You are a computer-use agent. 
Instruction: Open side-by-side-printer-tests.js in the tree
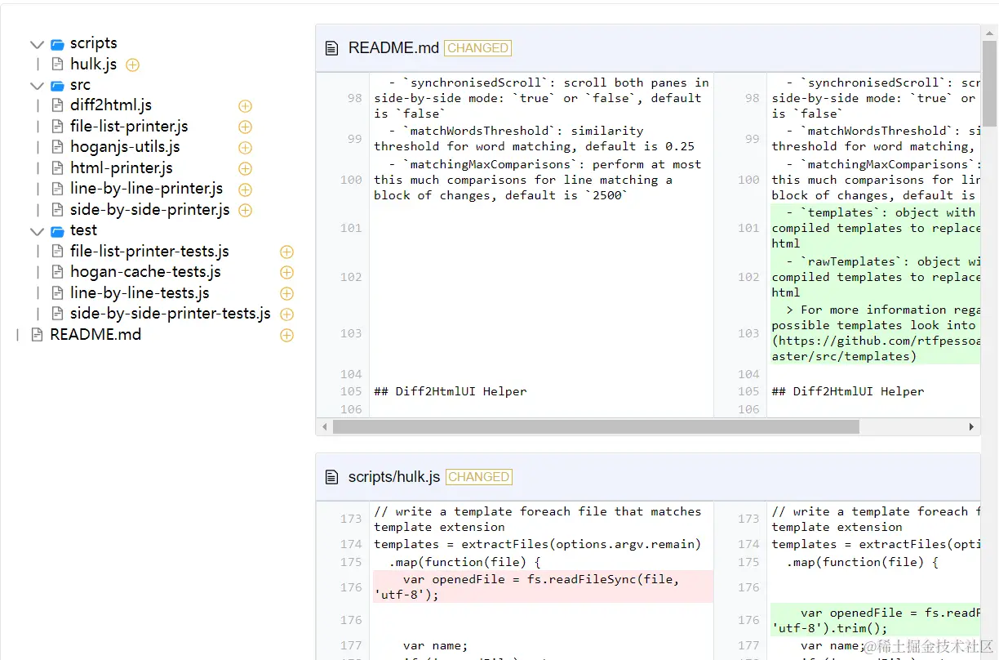click(x=171, y=314)
